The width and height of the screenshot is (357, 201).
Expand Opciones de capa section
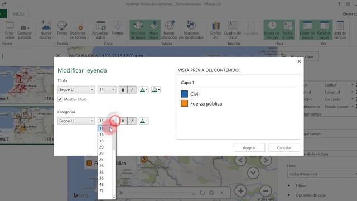tap(307, 195)
